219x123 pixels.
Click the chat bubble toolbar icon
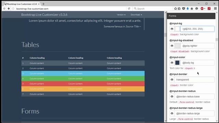coord(197,9)
